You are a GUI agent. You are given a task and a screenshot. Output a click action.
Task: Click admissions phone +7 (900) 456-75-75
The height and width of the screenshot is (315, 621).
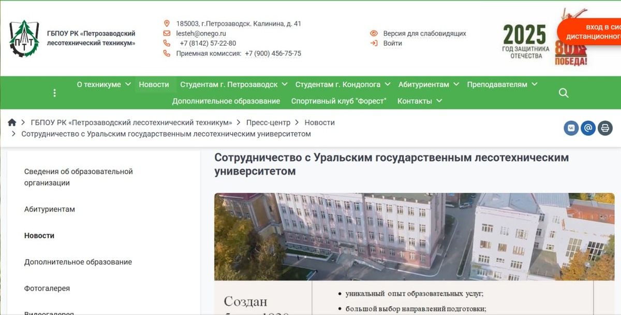[273, 53]
